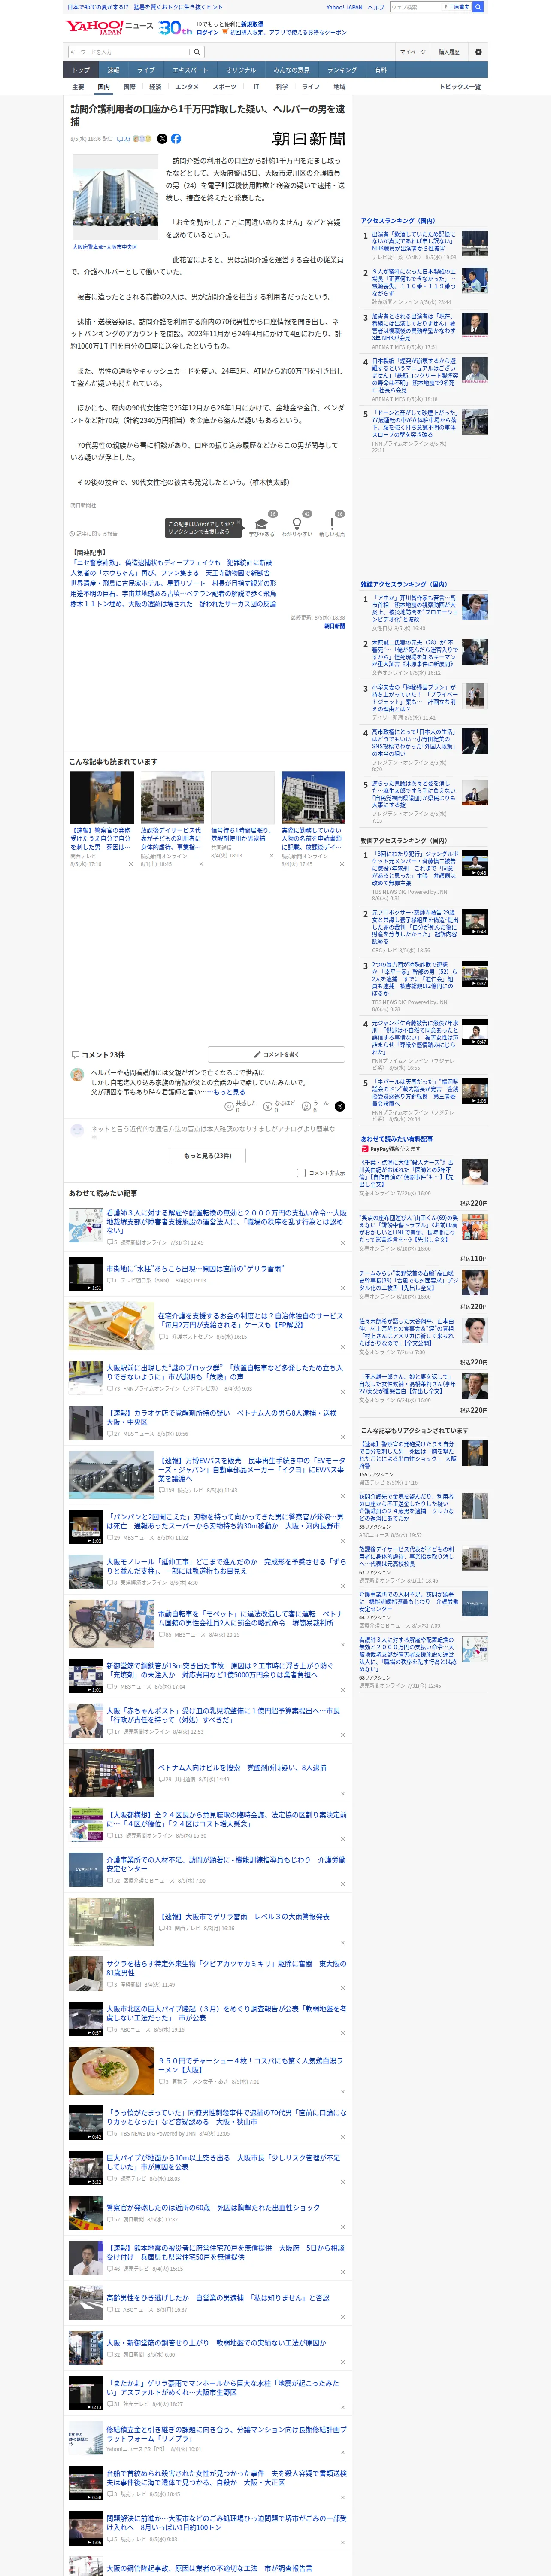Click the コメントを書く button
The width and height of the screenshot is (551, 2576).
pos(276,1054)
